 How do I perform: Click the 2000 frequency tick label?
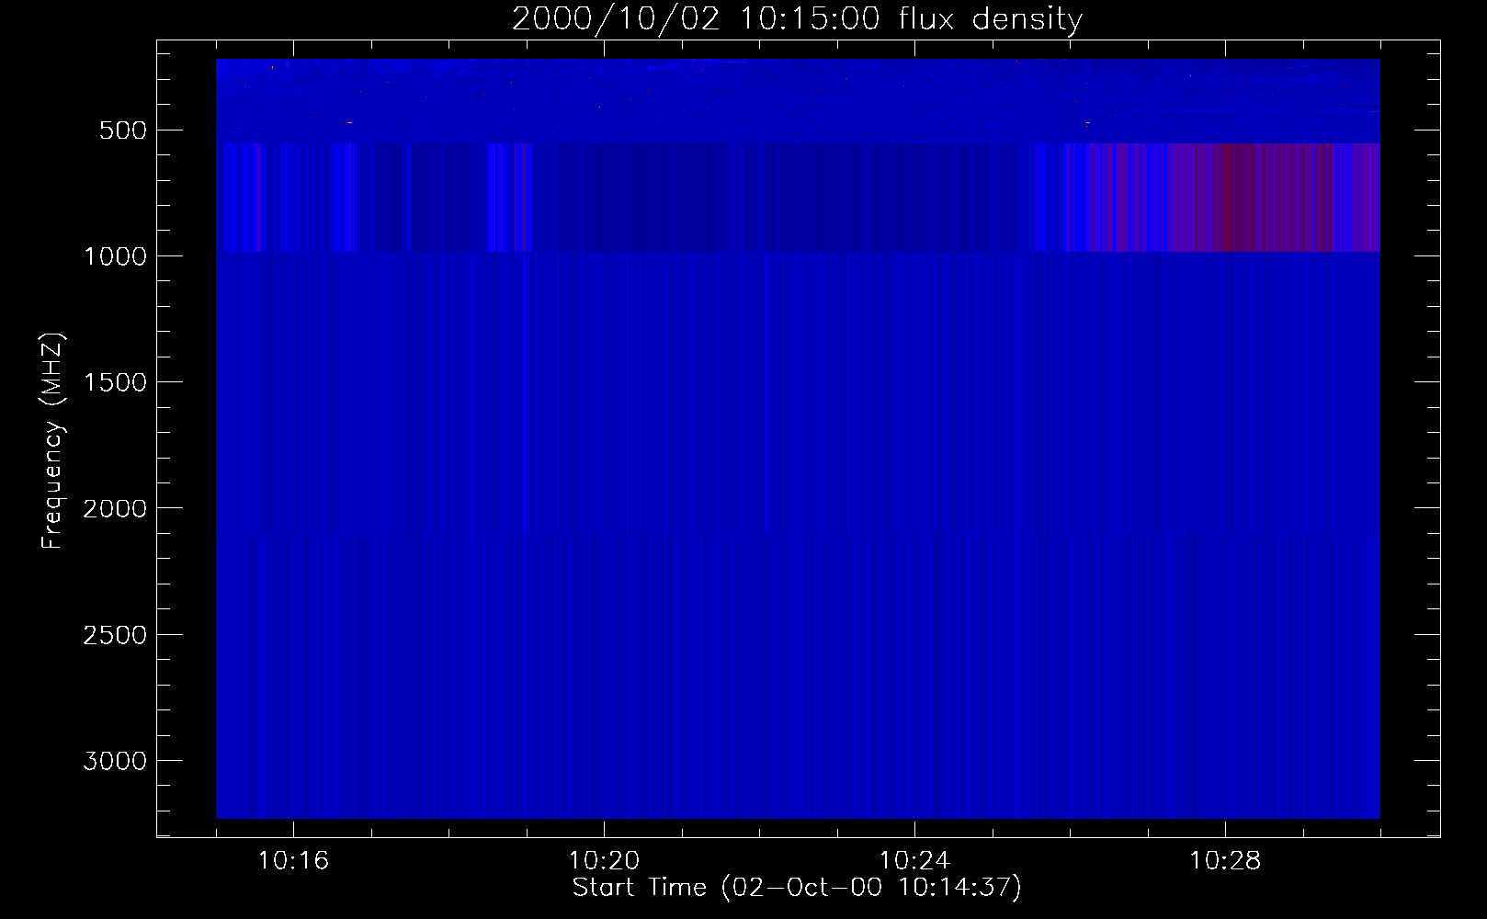point(116,508)
